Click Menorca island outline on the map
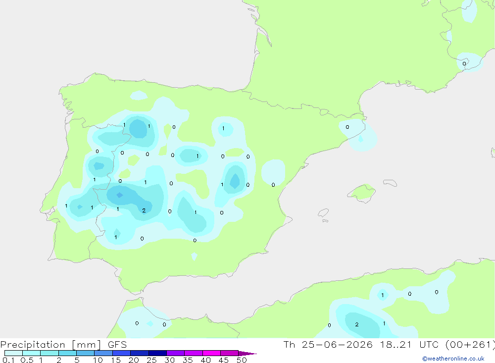The width and height of the screenshot is (495, 363). pos(390,183)
